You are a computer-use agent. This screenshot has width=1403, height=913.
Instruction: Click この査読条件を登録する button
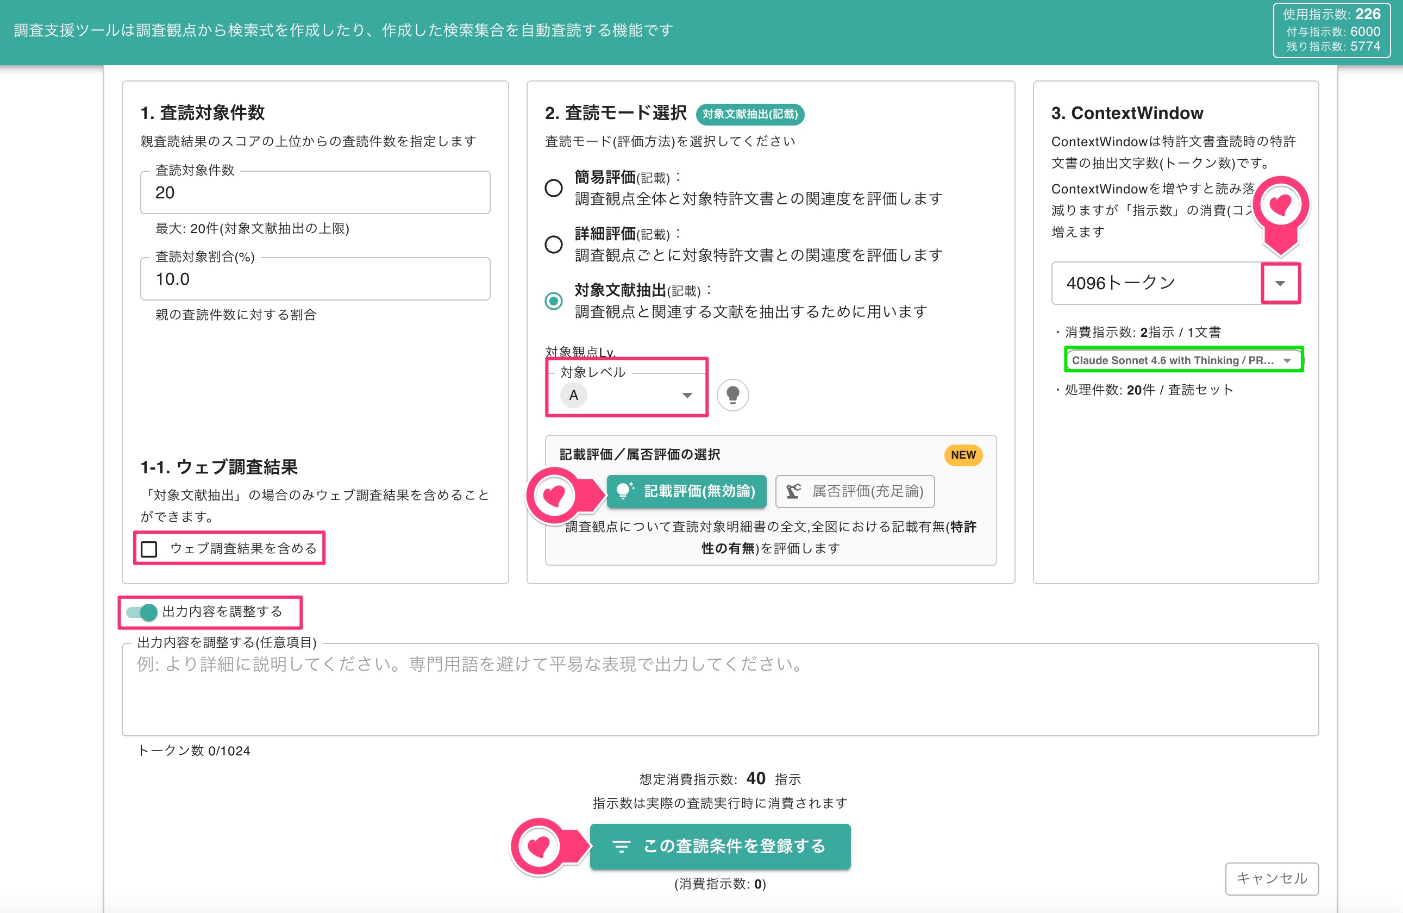coord(721,846)
